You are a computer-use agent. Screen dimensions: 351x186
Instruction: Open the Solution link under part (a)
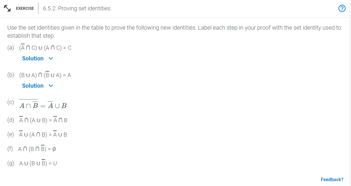tap(33, 58)
